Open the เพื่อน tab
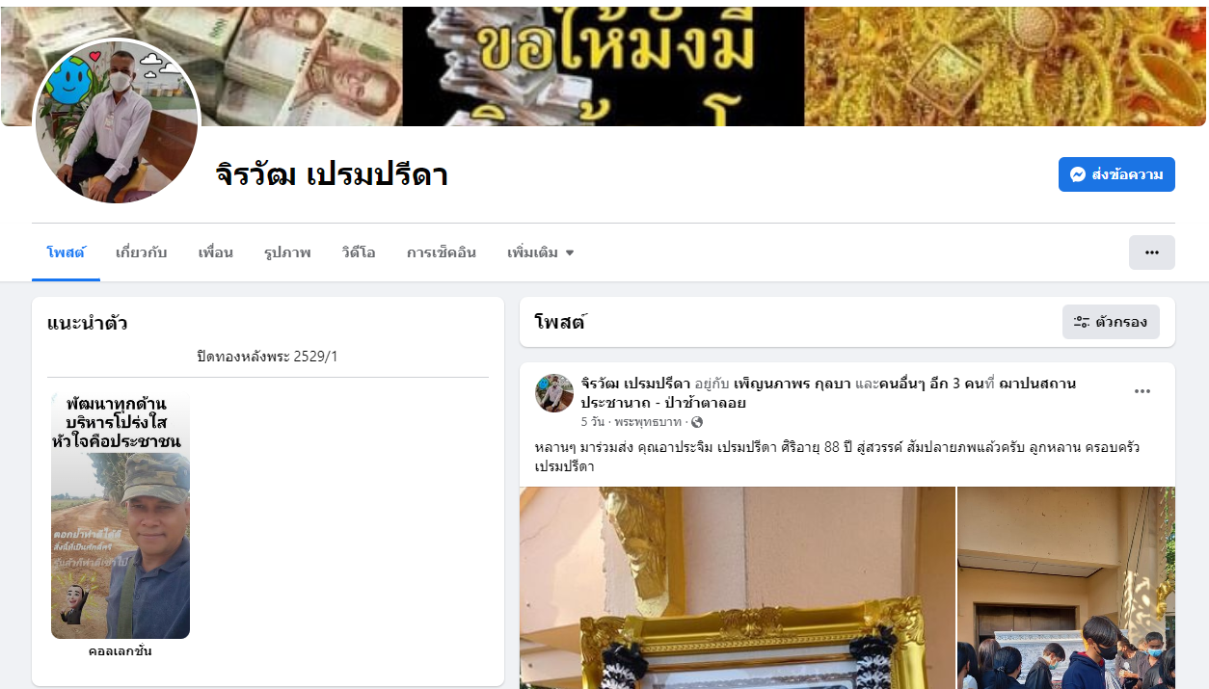Image resolution: width=1209 pixels, height=689 pixels. 215,252
